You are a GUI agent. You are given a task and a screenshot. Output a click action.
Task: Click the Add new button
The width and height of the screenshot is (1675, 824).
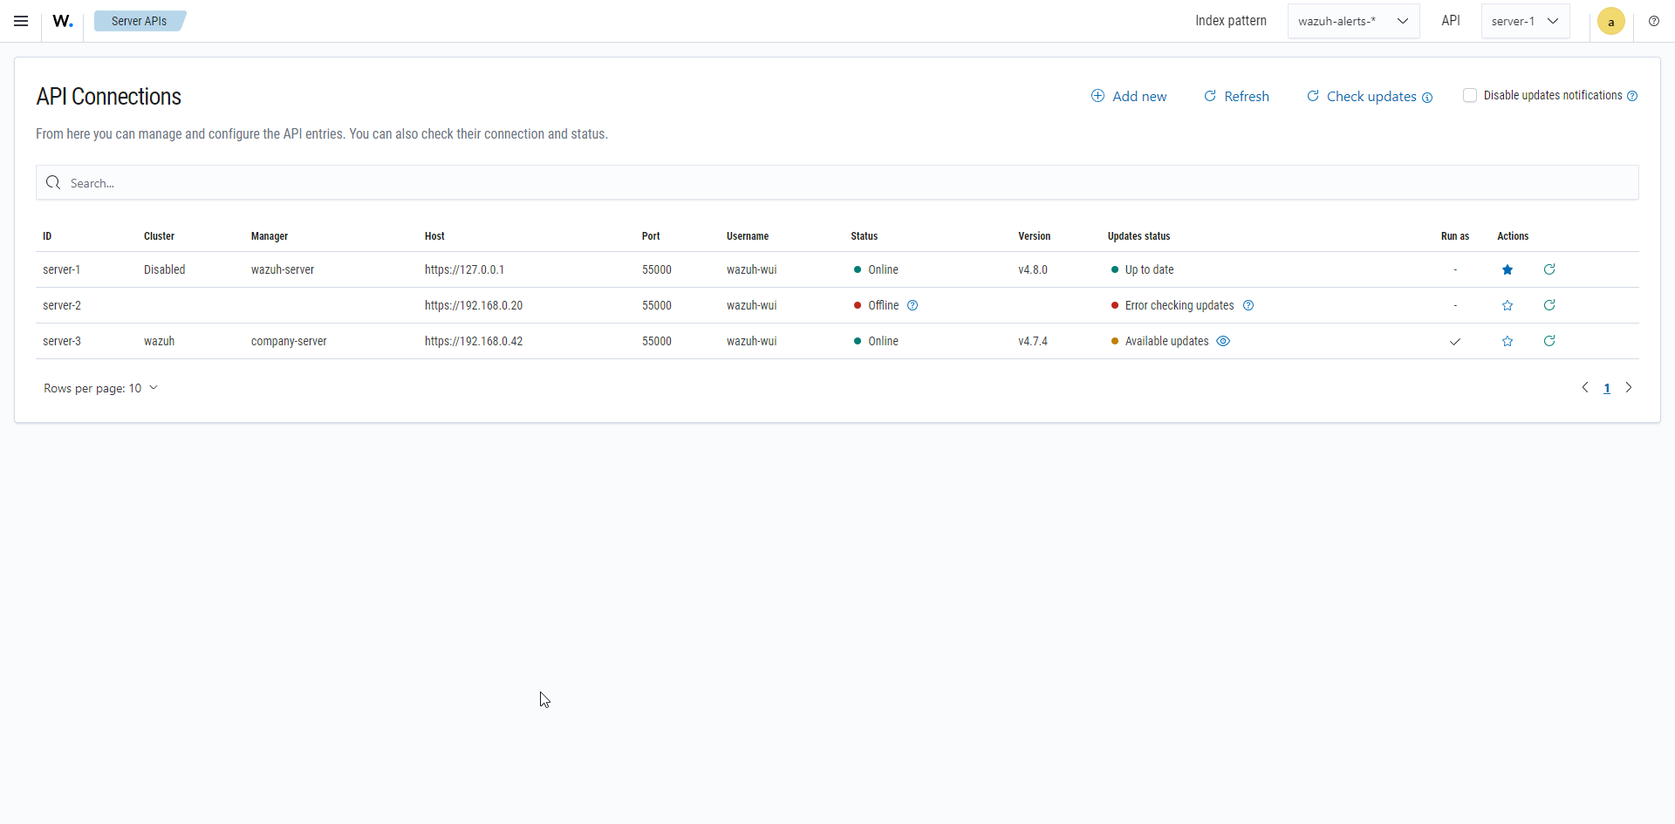click(x=1129, y=96)
